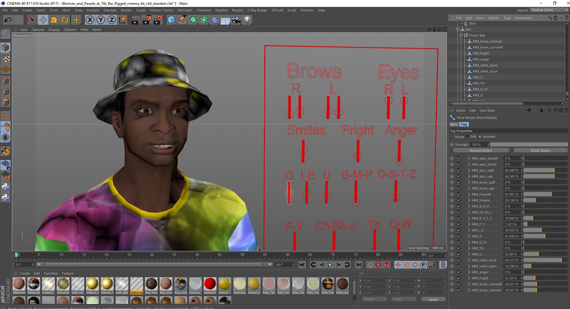Collapse the Boy object tree
This screenshot has height=309, width=570.
point(458,29)
